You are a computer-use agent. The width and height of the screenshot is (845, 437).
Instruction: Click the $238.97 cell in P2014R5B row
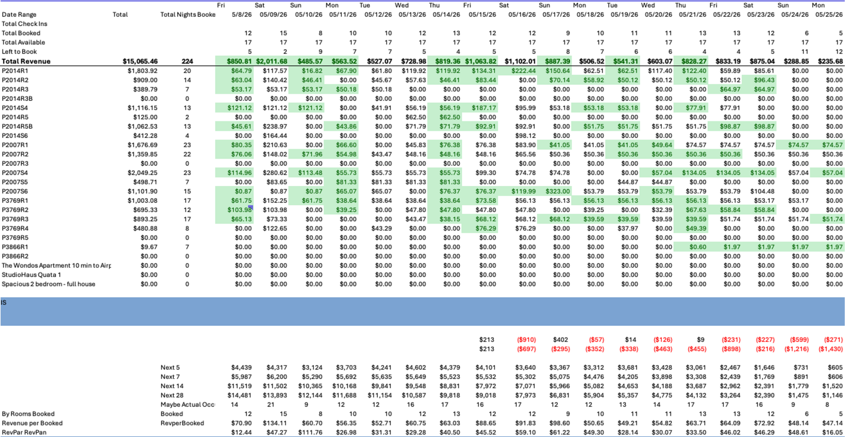(x=275, y=126)
